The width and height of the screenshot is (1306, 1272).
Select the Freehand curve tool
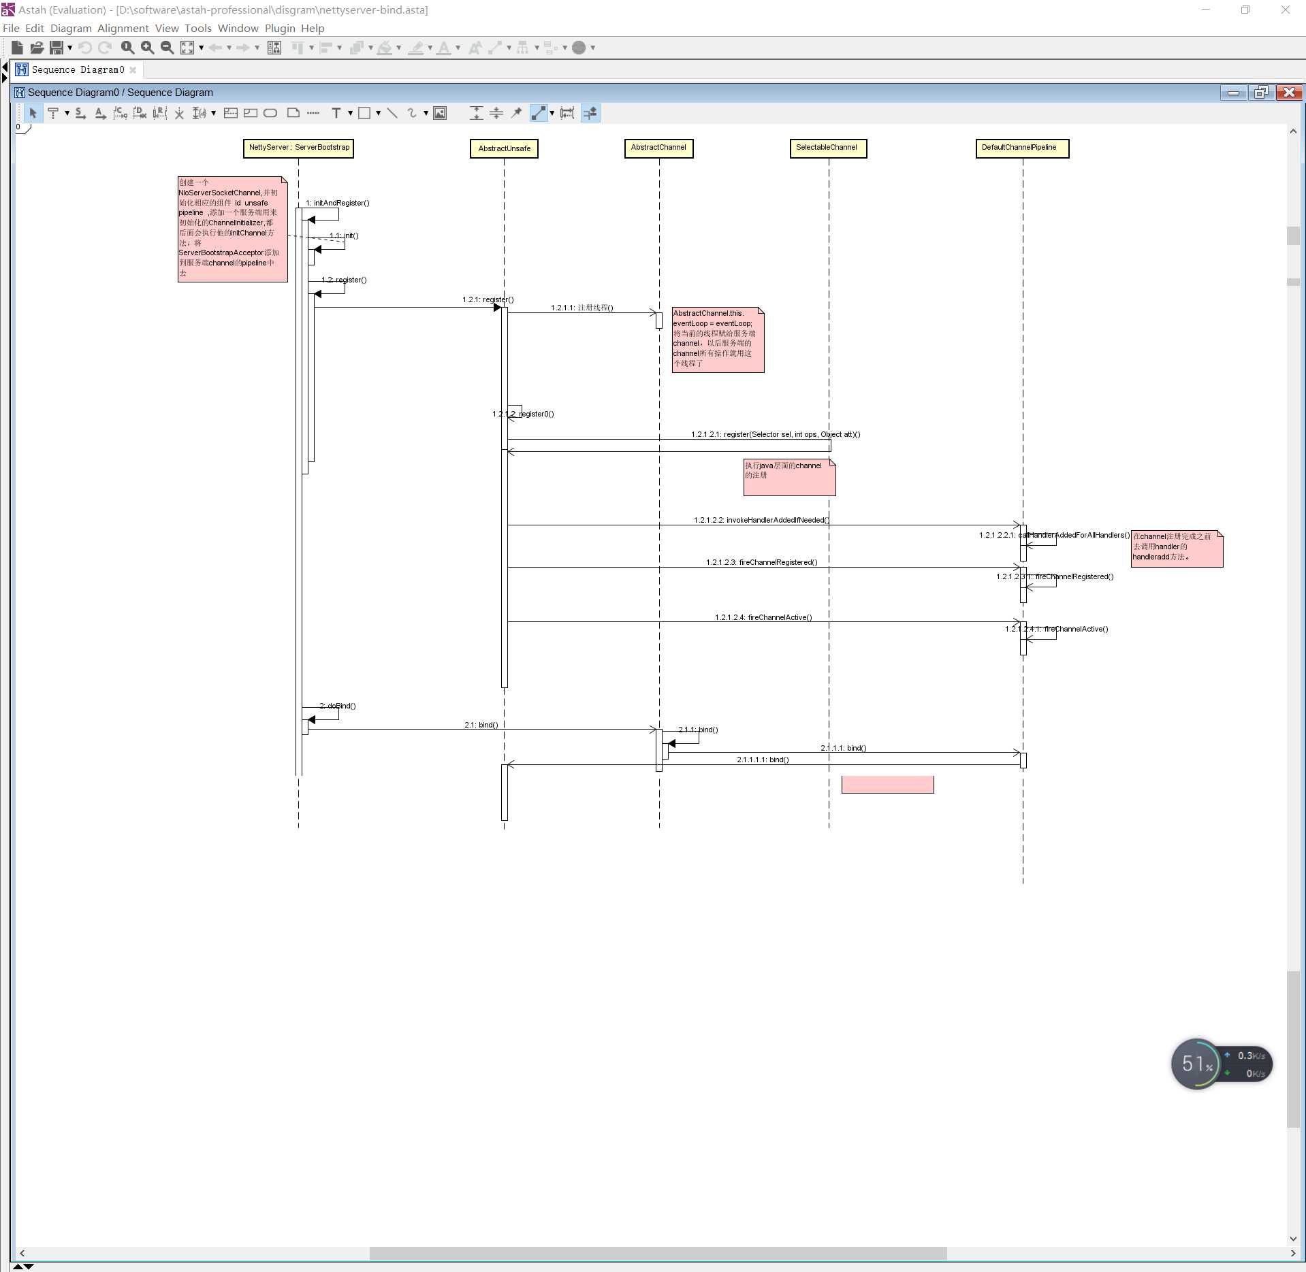click(412, 113)
